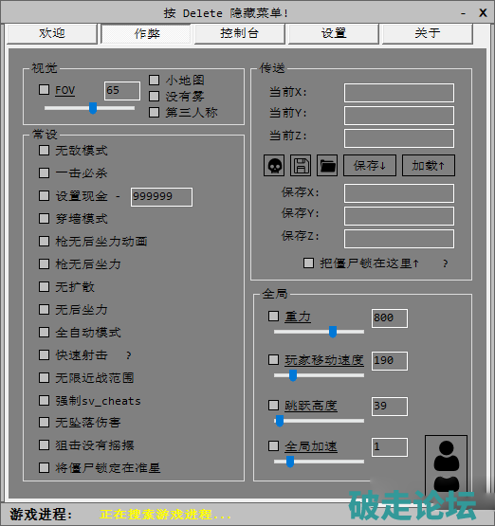This screenshot has height=526, width=495.
Task: Click the FOV slider handle
Action: pyautogui.click(x=93, y=108)
